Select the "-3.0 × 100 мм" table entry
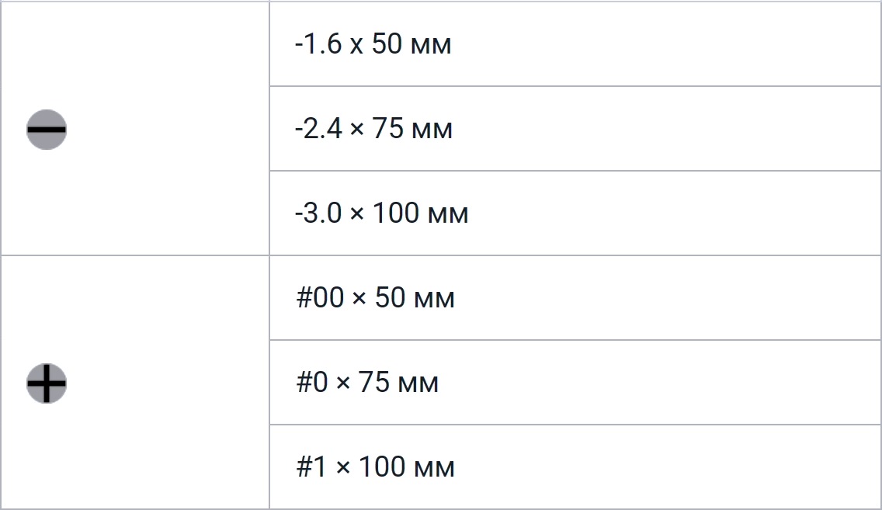This screenshot has width=882, height=510. pos(381,213)
